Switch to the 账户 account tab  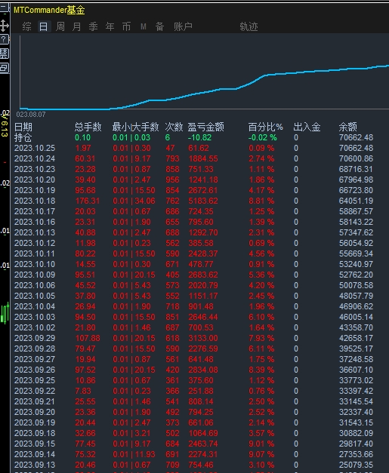click(x=183, y=26)
